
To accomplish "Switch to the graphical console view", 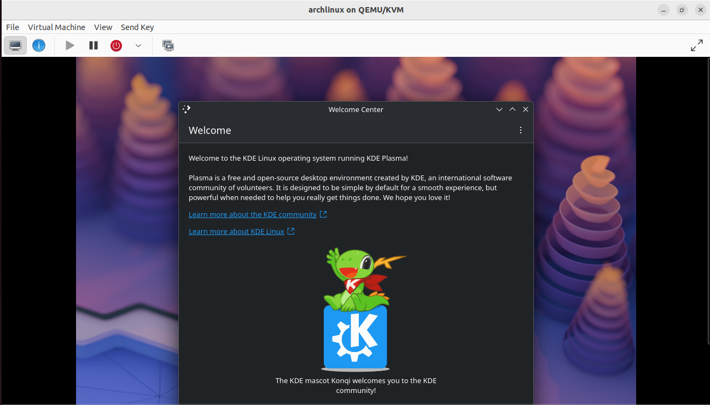I will [15, 45].
